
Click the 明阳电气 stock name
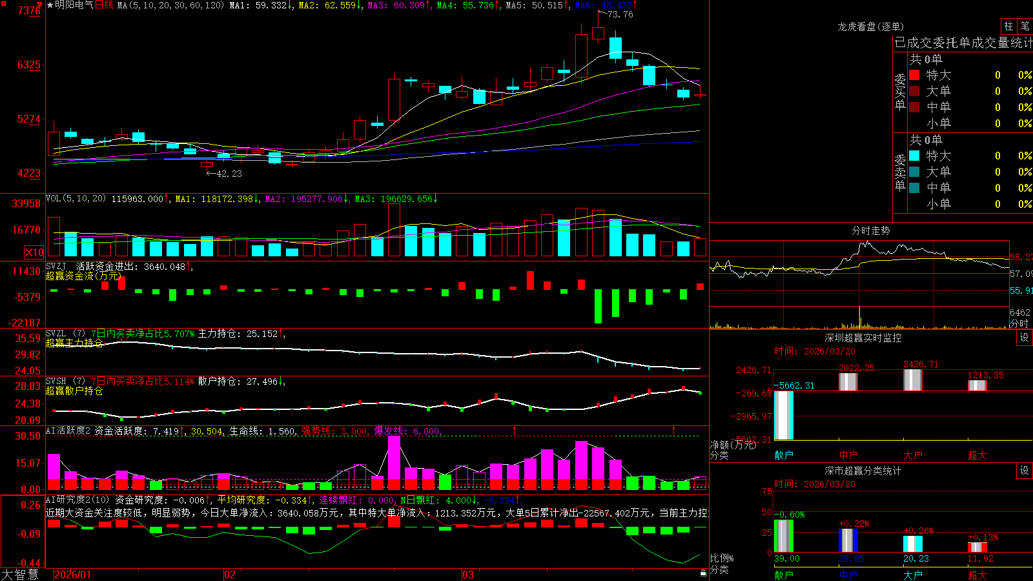pos(74,5)
